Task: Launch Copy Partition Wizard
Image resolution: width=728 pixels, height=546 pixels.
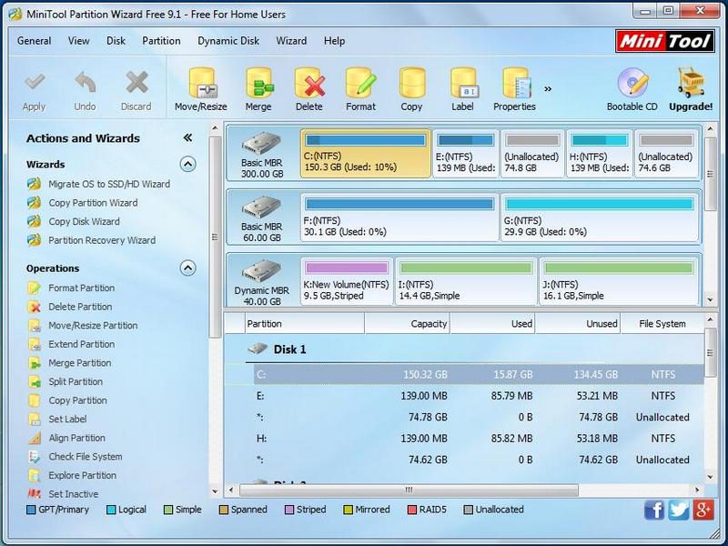Action: (x=82, y=203)
